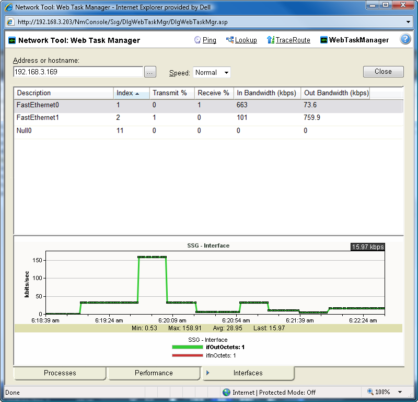Image resolution: width=418 pixels, height=402 pixels.
Task: Open the Help question mark icon
Action: click(405, 39)
